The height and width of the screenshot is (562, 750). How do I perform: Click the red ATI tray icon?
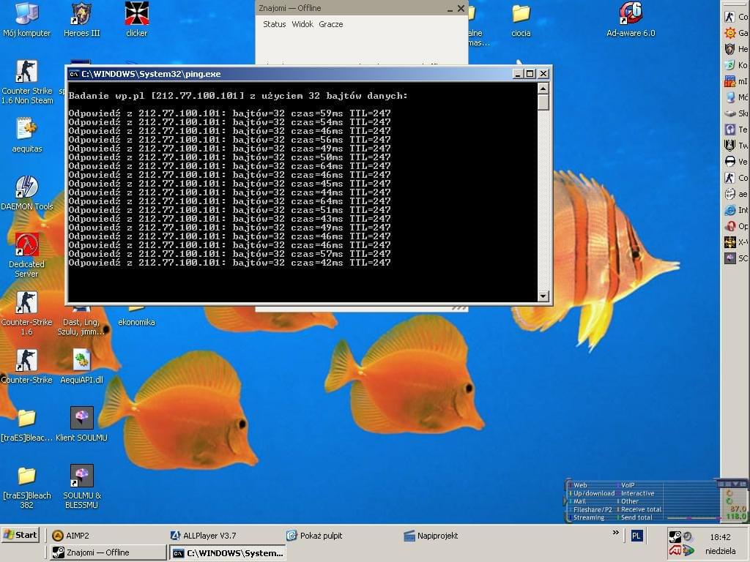[675, 550]
